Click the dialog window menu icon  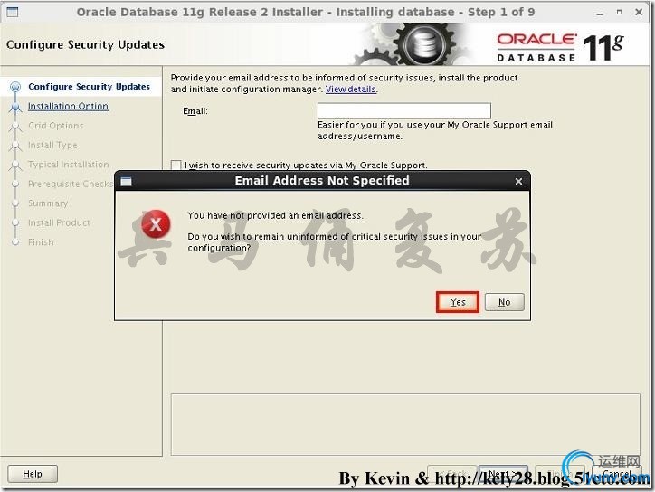(x=126, y=181)
